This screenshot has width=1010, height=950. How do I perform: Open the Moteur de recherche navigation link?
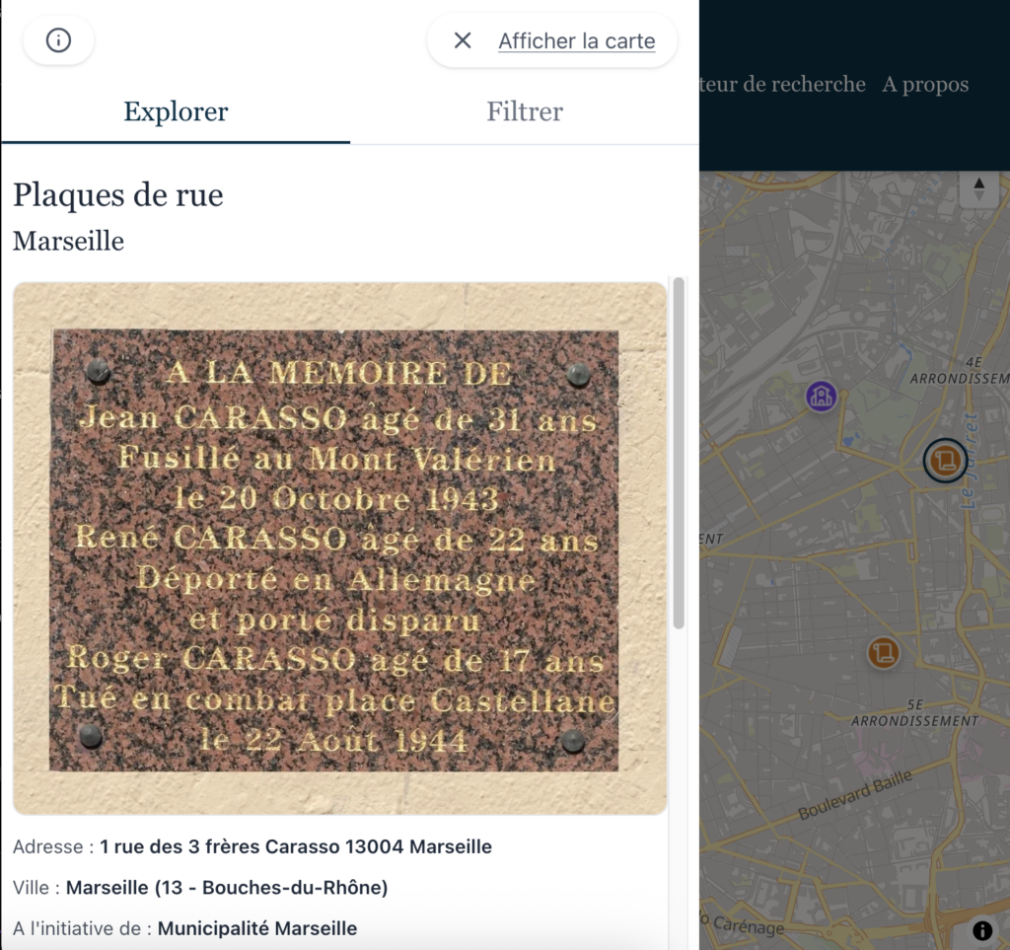[x=782, y=85]
